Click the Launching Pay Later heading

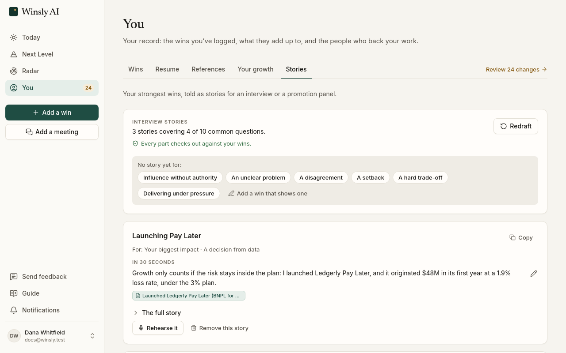click(x=167, y=236)
